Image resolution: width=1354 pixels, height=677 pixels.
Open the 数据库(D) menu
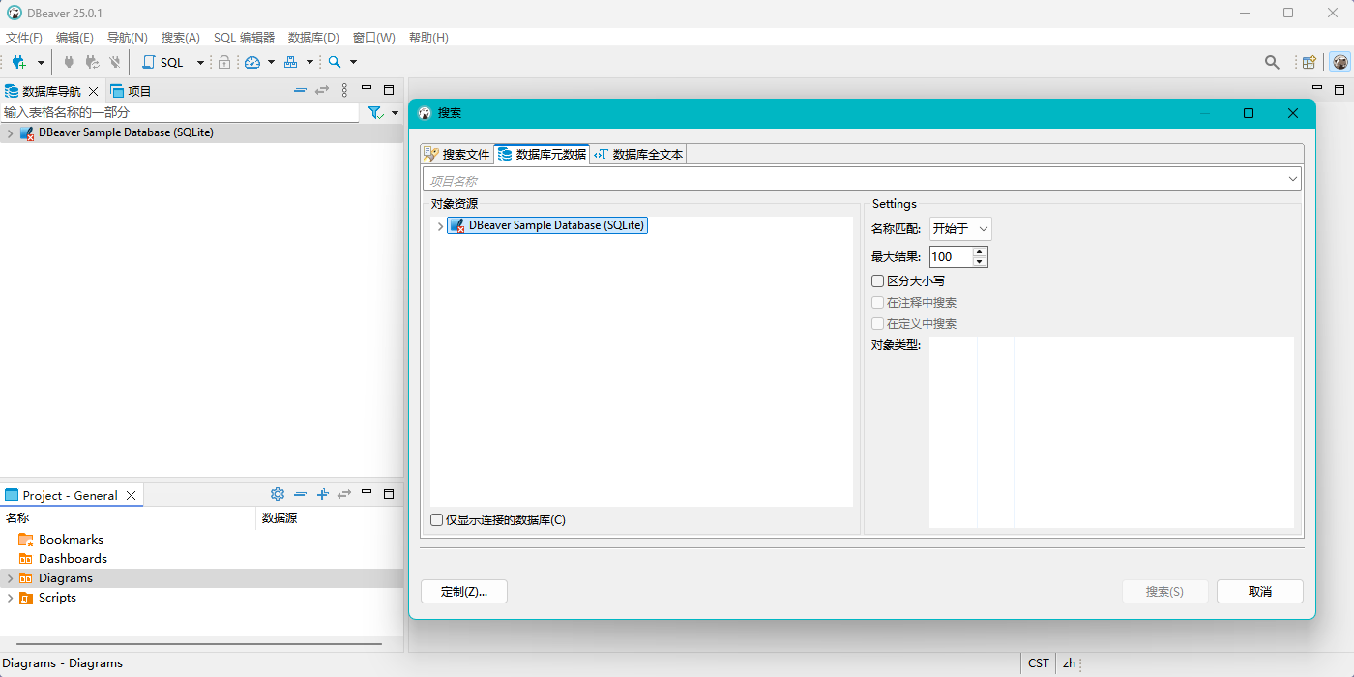(313, 38)
